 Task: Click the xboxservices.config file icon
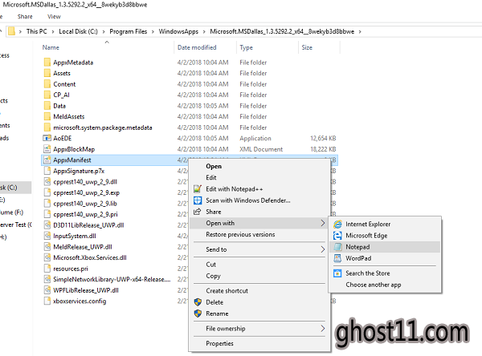(47, 301)
